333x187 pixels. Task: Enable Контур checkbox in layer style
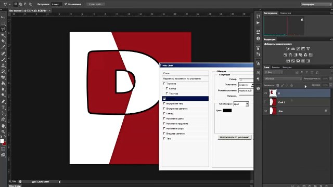(167, 88)
